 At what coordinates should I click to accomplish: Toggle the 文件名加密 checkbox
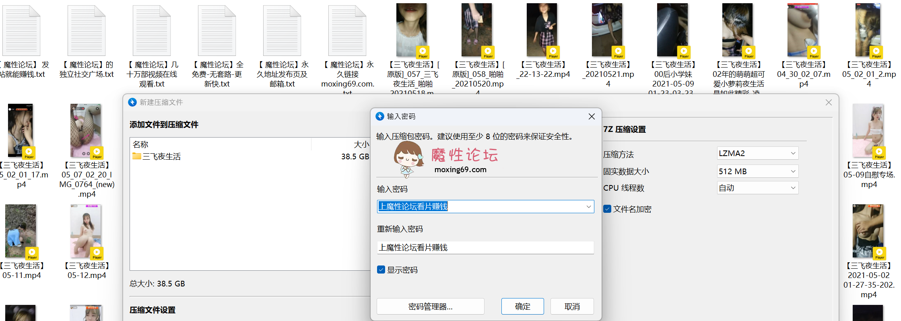pyautogui.click(x=607, y=209)
